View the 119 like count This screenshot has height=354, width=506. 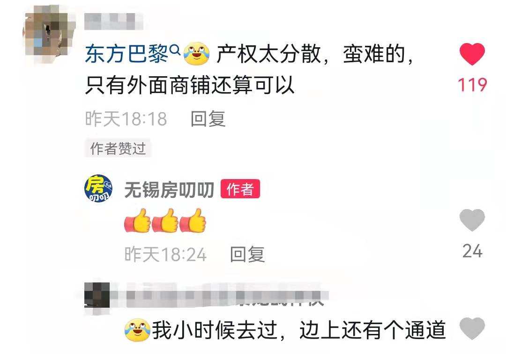[x=472, y=85]
